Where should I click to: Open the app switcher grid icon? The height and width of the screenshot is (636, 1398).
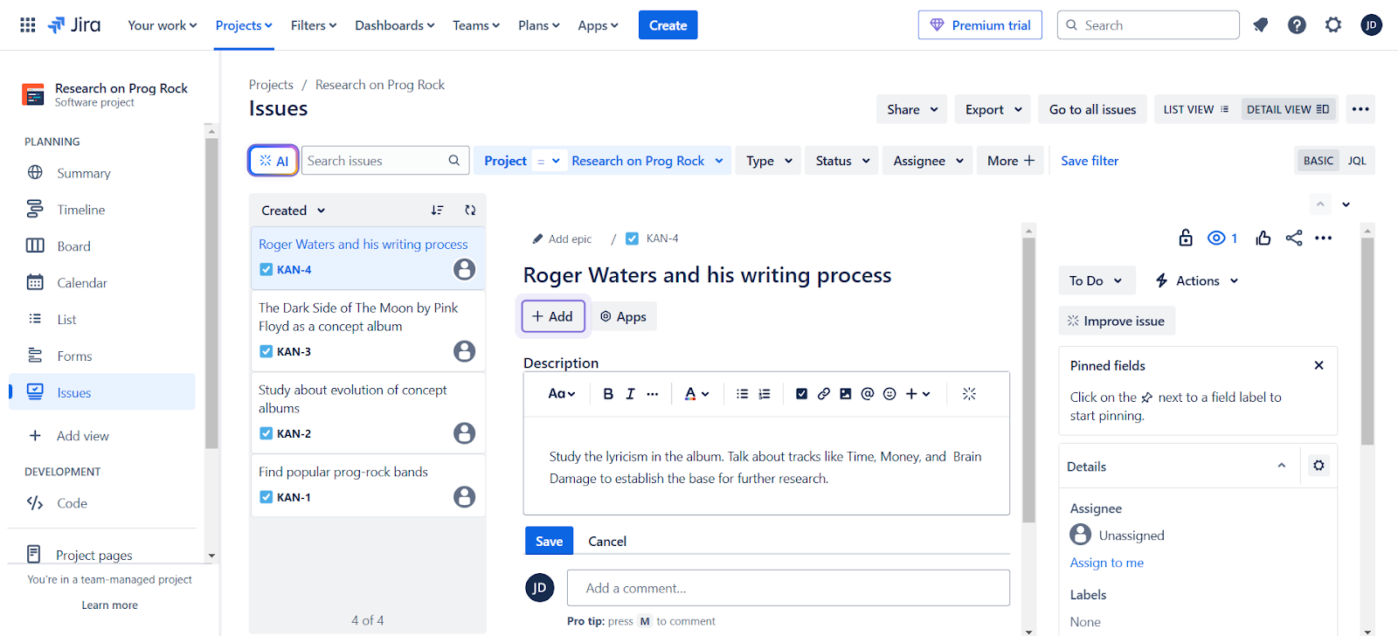tap(28, 25)
